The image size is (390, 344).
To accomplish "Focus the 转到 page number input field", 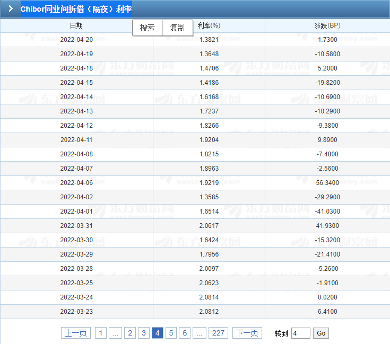I will [x=301, y=333].
